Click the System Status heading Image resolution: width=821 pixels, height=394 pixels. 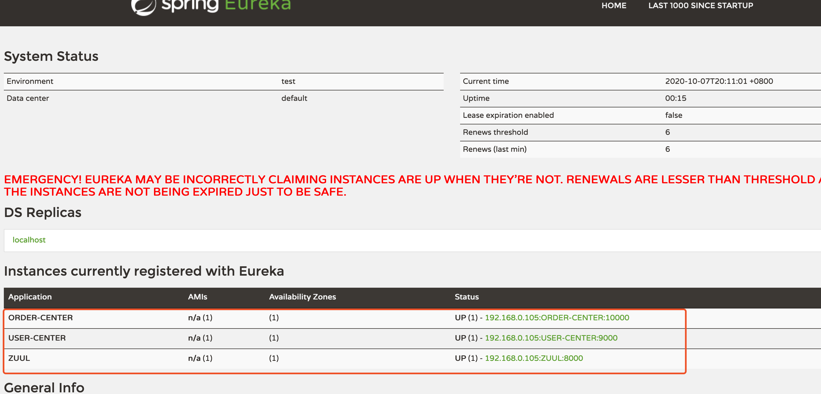51,56
